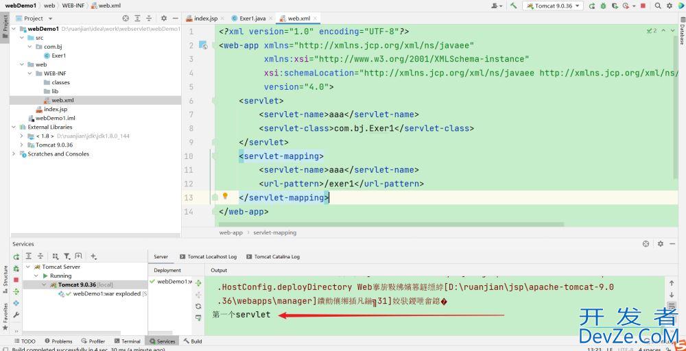Open Group By options in Services toolbar
The image size is (686, 351).
[x=56, y=256]
